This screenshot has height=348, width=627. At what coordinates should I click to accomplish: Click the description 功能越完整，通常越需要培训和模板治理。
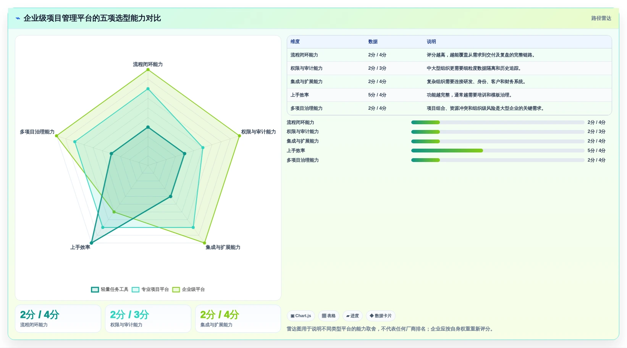(470, 95)
